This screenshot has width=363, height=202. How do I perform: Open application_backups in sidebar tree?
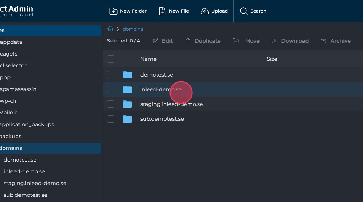click(27, 124)
